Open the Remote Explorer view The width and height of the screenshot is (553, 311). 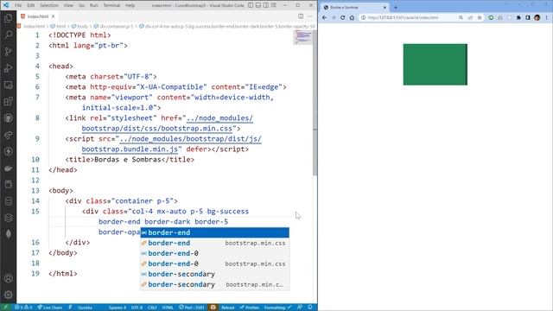coord(8,85)
